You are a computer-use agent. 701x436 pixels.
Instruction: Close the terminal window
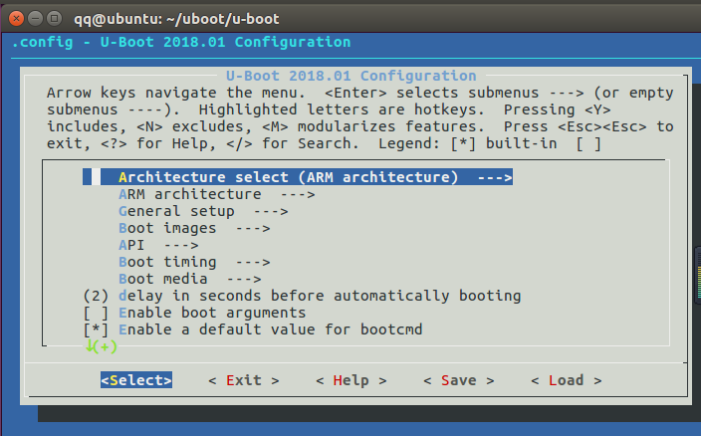pyautogui.click(x=17, y=18)
